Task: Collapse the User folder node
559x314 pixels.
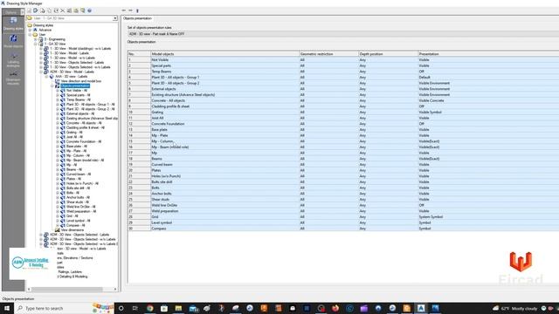Action: 30,35
